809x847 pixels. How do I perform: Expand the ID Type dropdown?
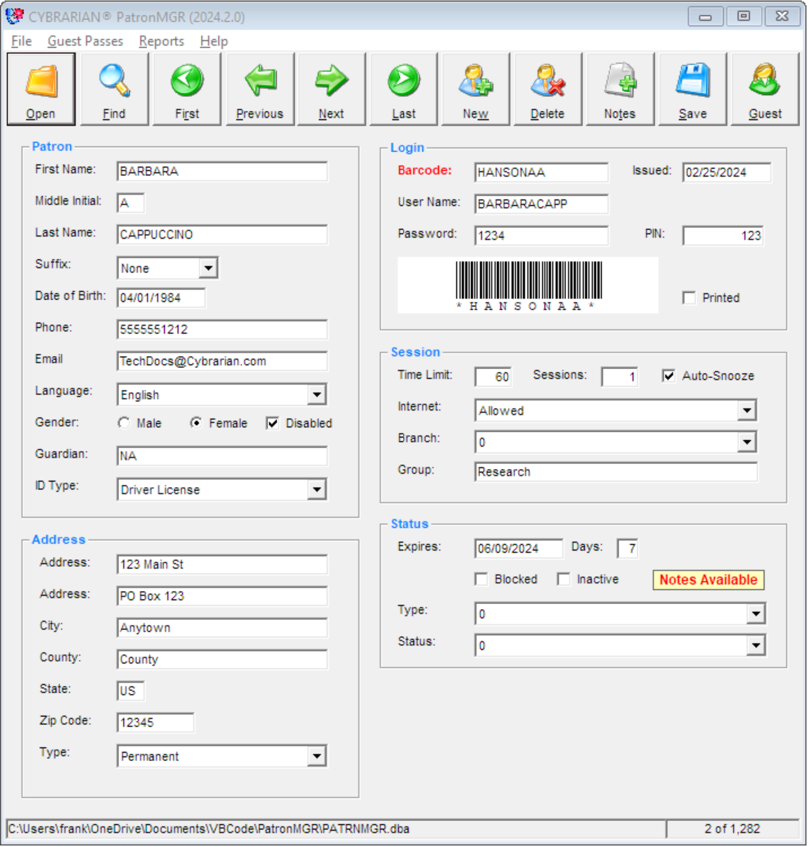pos(317,490)
